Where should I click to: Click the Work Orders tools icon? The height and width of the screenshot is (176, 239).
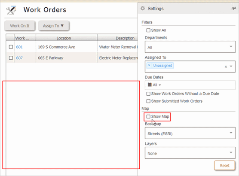[x=11, y=10]
